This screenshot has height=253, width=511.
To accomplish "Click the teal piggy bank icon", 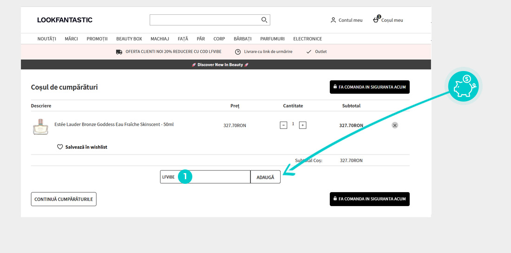I will [465, 87].
